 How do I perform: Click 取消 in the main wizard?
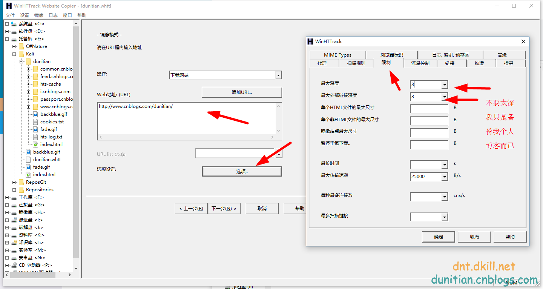pyautogui.click(x=262, y=209)
